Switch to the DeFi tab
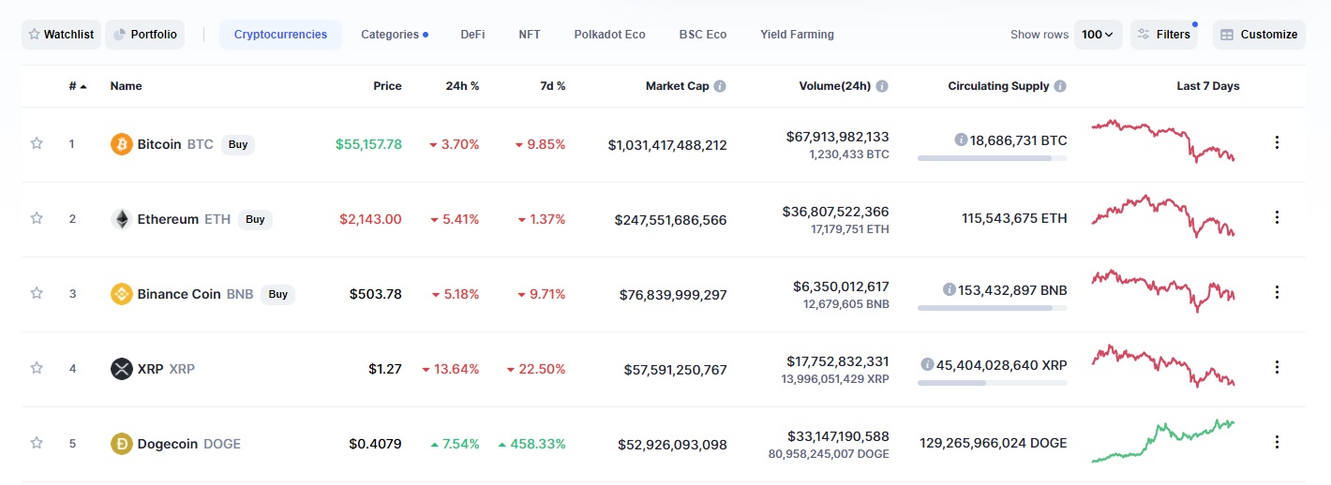The height and width of the screenshot is (485, 1331). (x=472, y=35)
